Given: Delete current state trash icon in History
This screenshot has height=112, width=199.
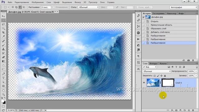Looking at the screenshot, I should [x=193, y=60].
